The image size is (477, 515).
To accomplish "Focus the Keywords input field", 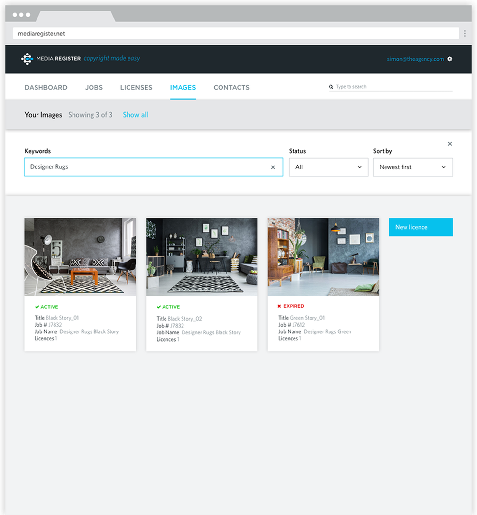I will [x=146, y=167].
